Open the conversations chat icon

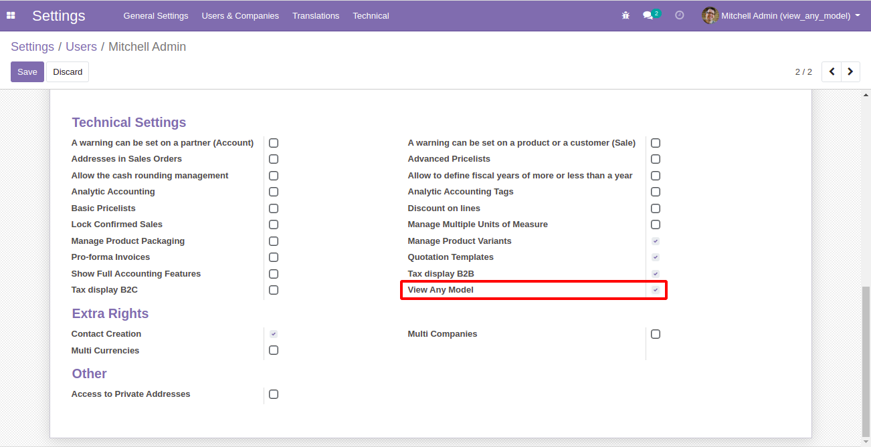tap(648, 15)
